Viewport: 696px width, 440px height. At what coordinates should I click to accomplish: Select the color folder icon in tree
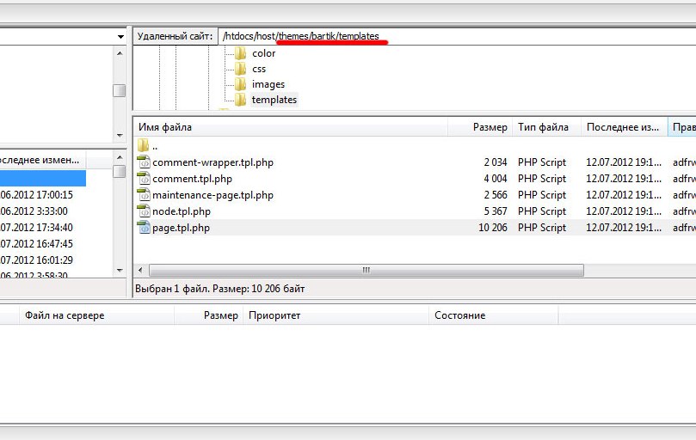[240, 53]
